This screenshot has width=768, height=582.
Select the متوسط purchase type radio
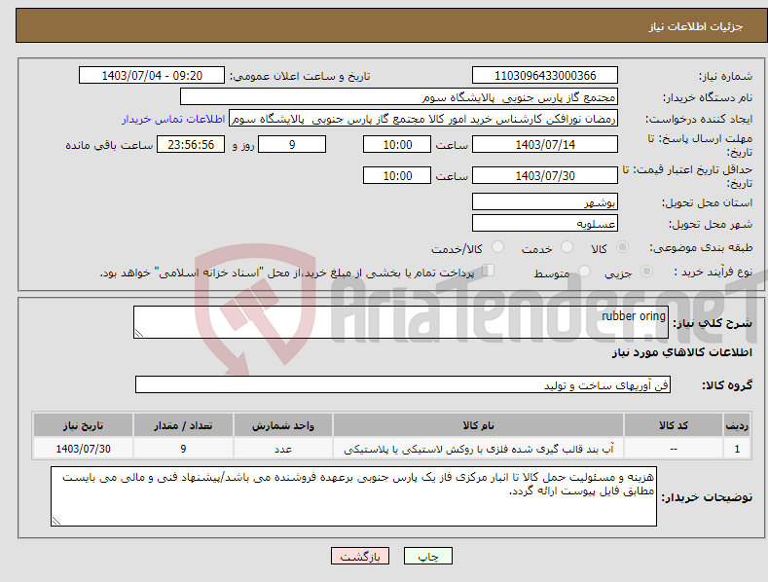[x=584, y=271]
